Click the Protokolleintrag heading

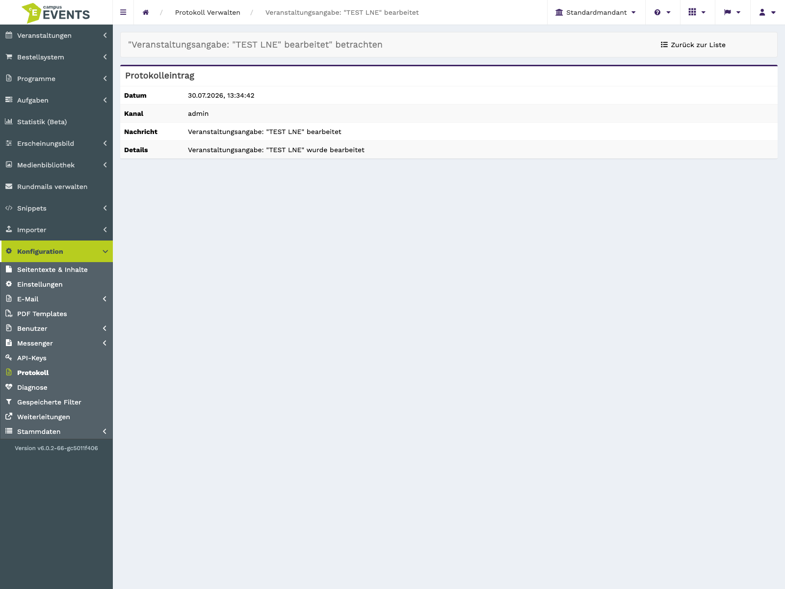[159, 76]
